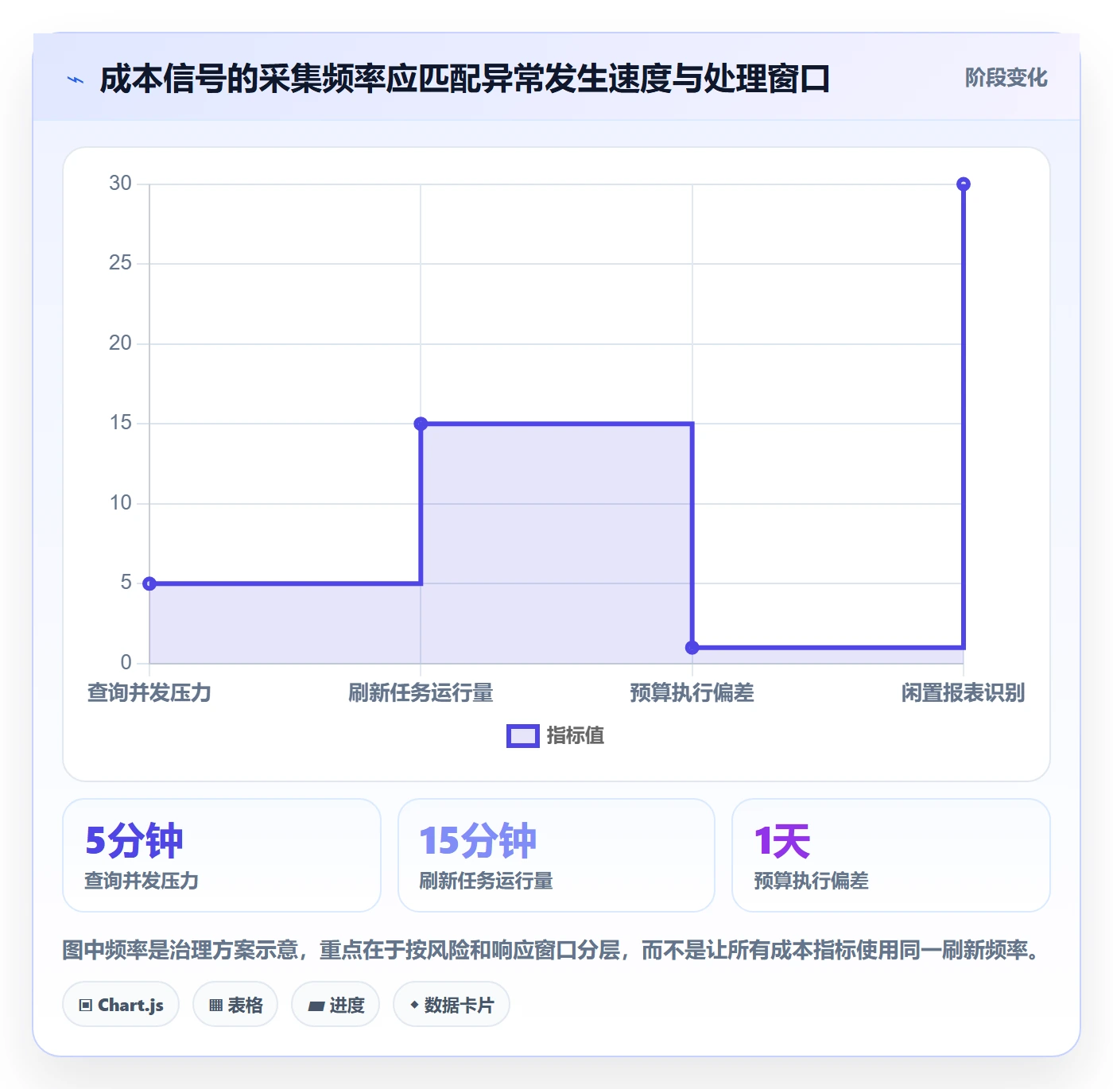Open the 1天 预算执行偏差 card
1113x1089 pixels.
(891, 855)
